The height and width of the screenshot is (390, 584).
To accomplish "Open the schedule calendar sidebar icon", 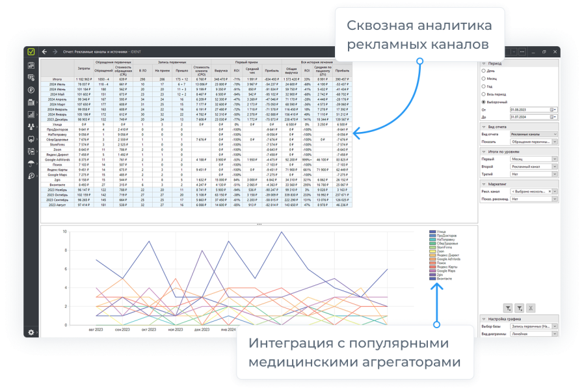I will (31, 66).
